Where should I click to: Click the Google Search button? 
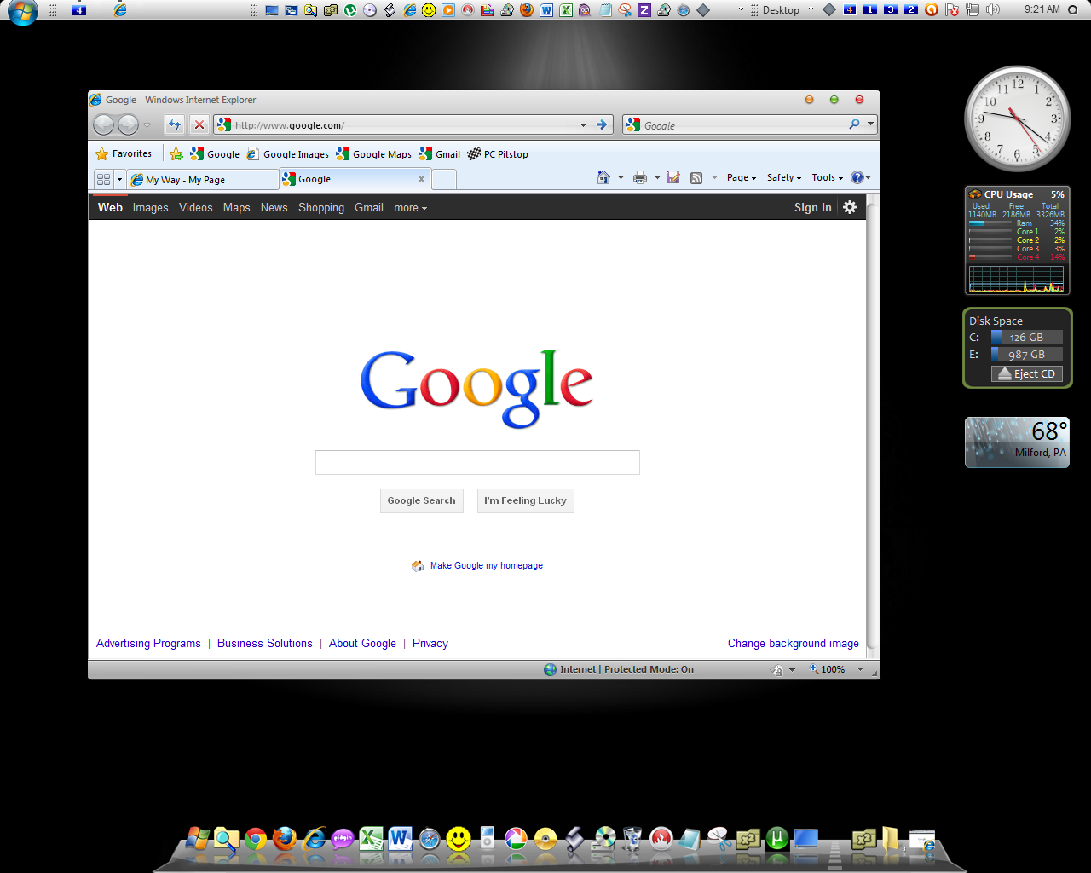pos(421,500)
